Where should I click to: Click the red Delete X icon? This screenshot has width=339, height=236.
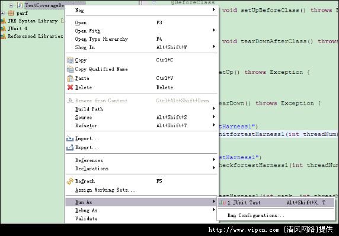70,88
